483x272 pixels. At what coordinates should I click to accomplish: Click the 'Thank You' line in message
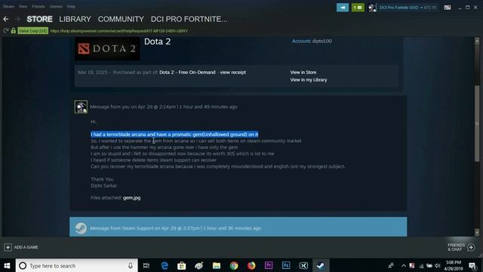[x=102, y=179]
